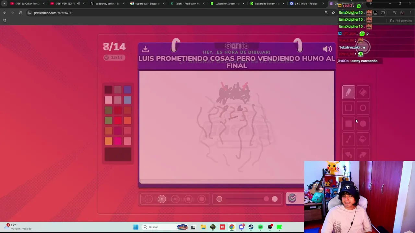Image resolution: width=415 pixels, height=233 pixels.
Task: Select the paint bucket fill tool
Action: (x=363, y=139)
